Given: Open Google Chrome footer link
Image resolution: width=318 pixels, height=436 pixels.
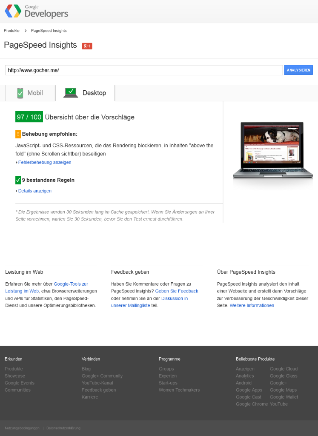Looking at the screenshot, I should [x=252, y=404].
